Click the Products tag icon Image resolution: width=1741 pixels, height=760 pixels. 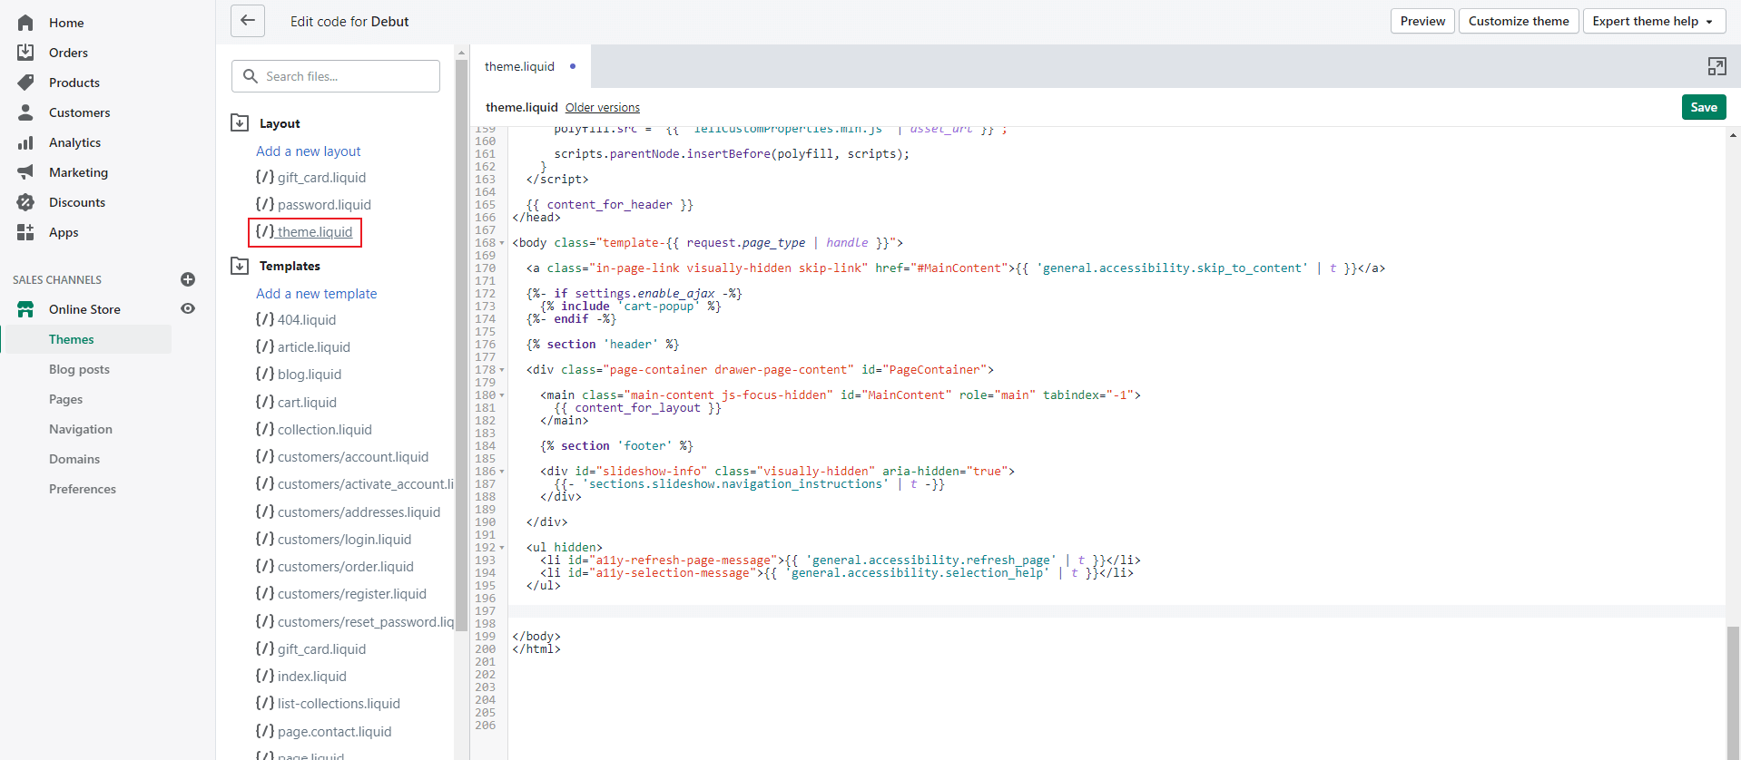pyautogui.click(x=25, y=83)
